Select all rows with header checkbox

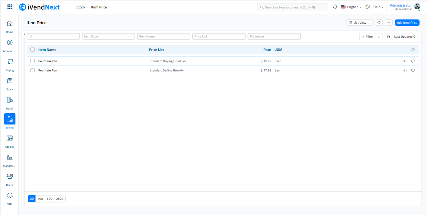pyautogui.click(x=33, y=50)
